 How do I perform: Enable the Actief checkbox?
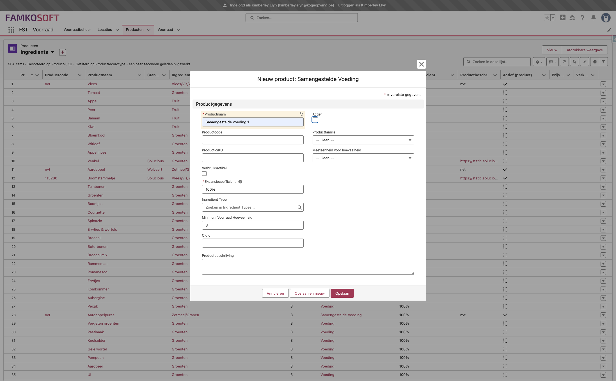pyautogui.click(x=315, y=120)
